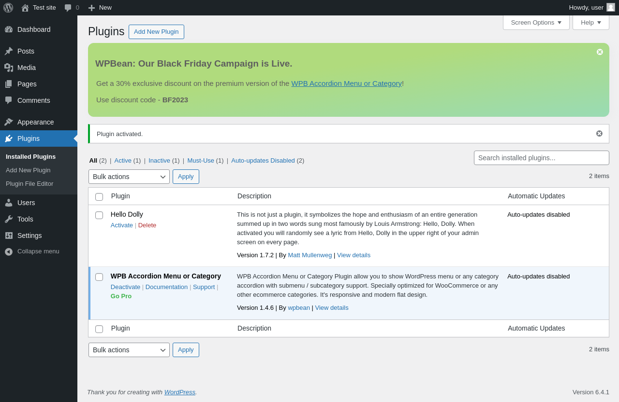Expand the Help panel

(591, 22)
